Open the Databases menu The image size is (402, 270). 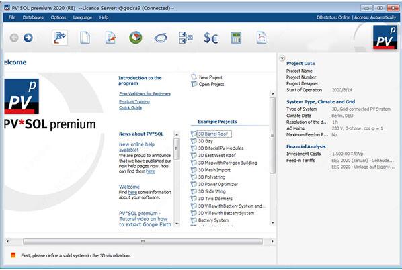(33, 17)
